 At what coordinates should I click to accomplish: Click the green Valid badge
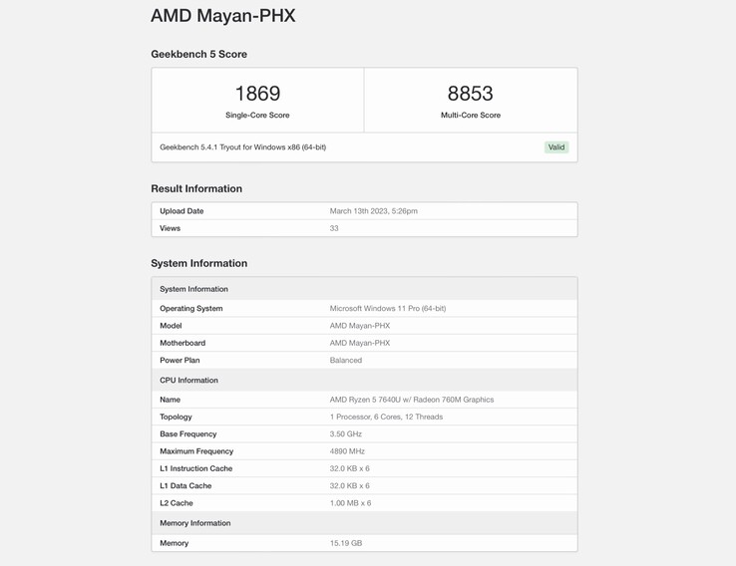556,147
